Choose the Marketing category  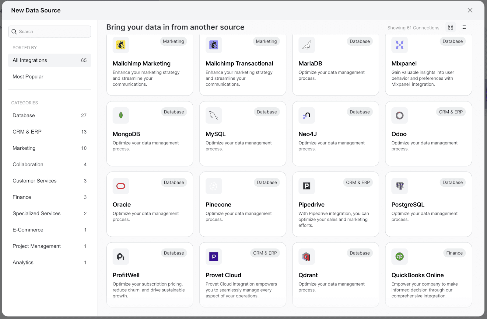point(24,148)
